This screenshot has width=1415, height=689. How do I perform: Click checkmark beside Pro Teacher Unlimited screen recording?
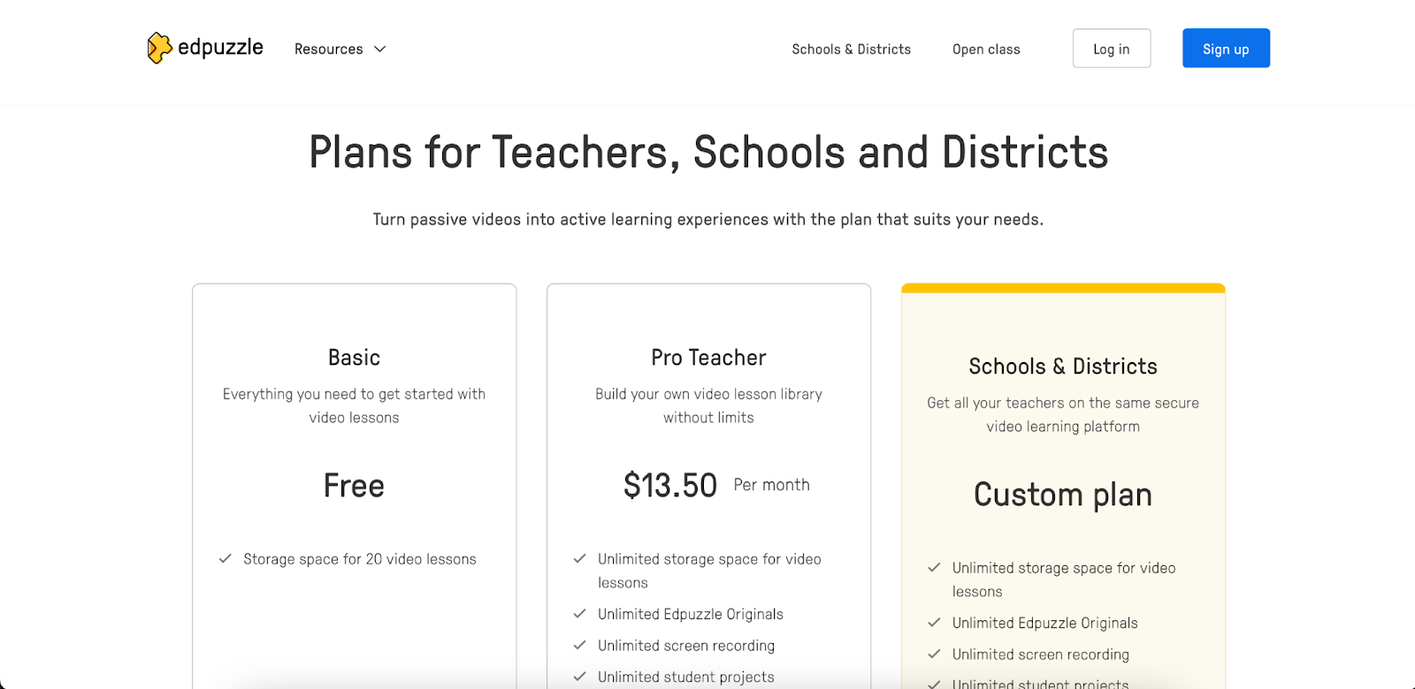(x=580, y=645)
